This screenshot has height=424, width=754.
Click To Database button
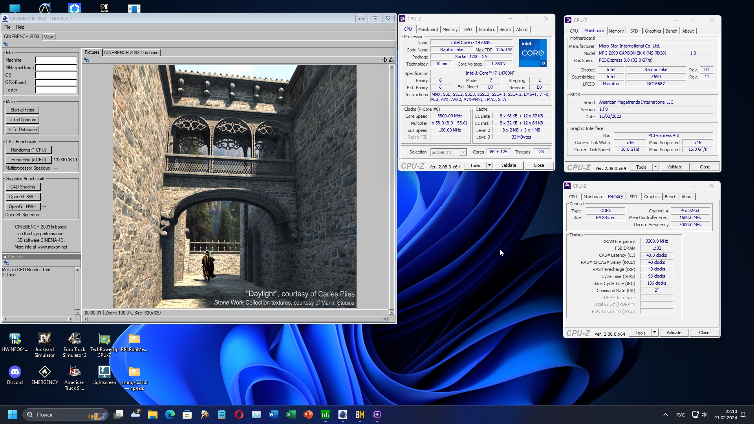[x=22, y=130]
